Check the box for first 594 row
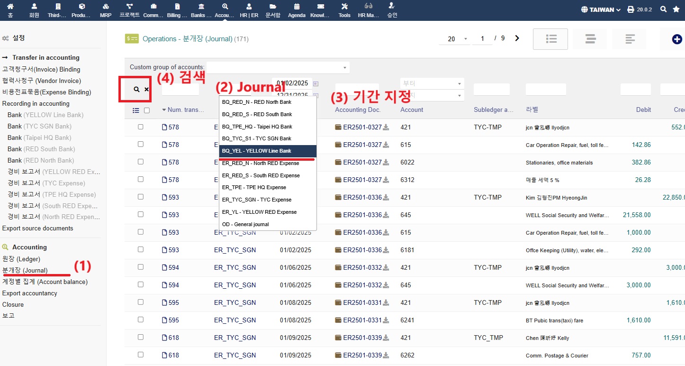 tap(141, 267)
